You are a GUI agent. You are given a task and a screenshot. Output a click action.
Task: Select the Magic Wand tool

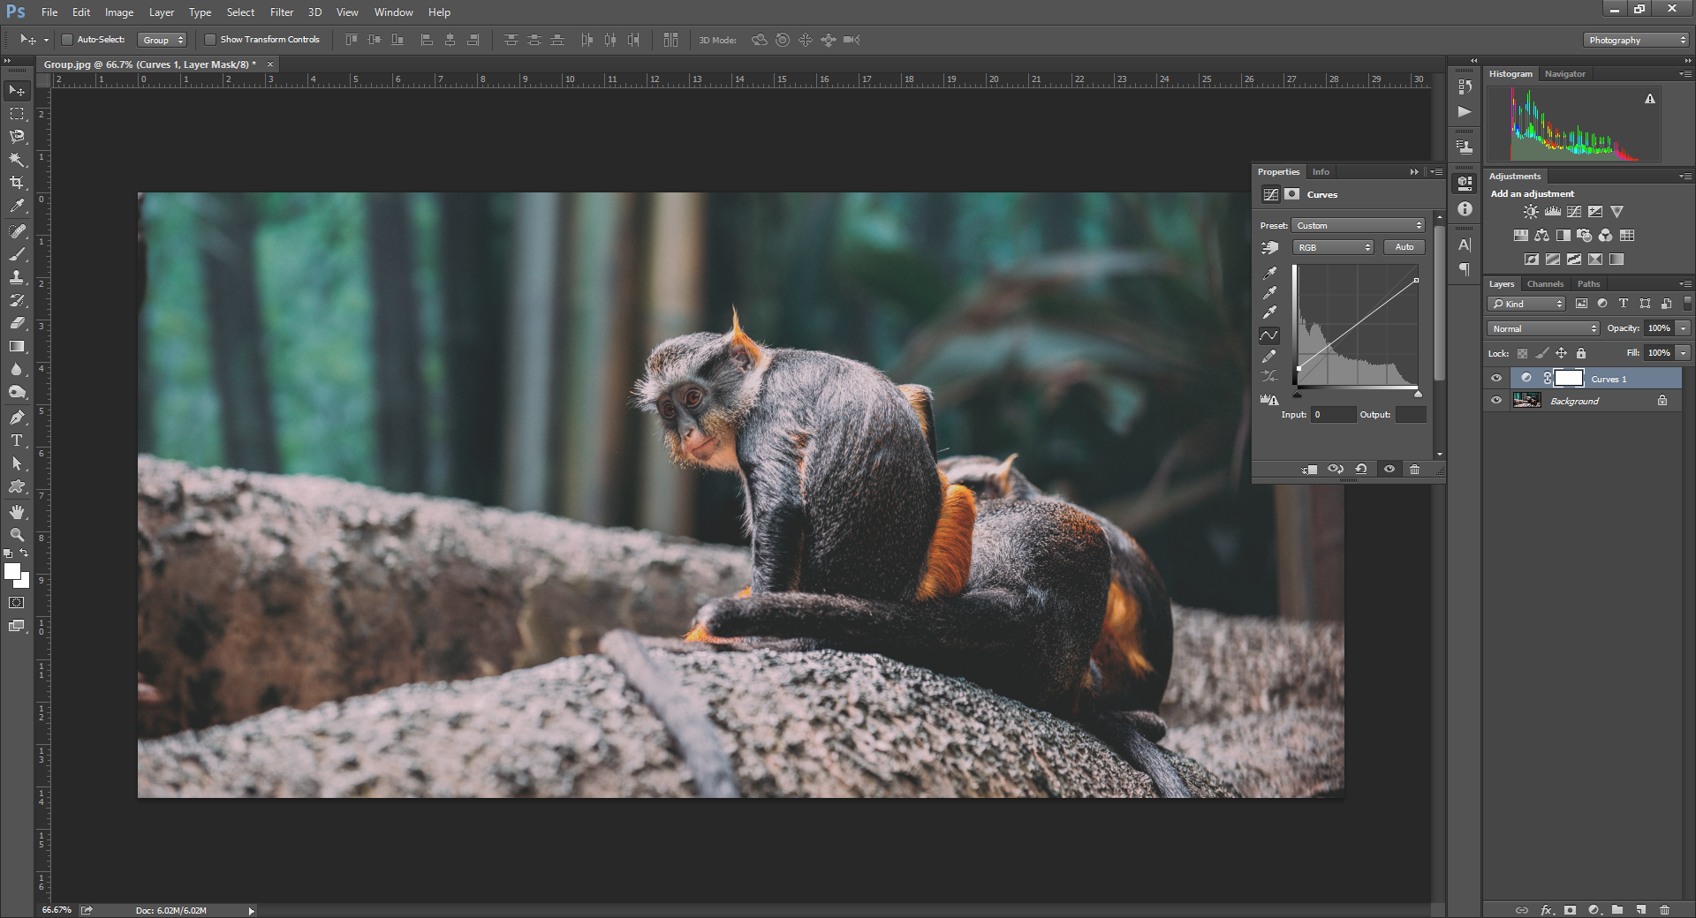(17, 160)
